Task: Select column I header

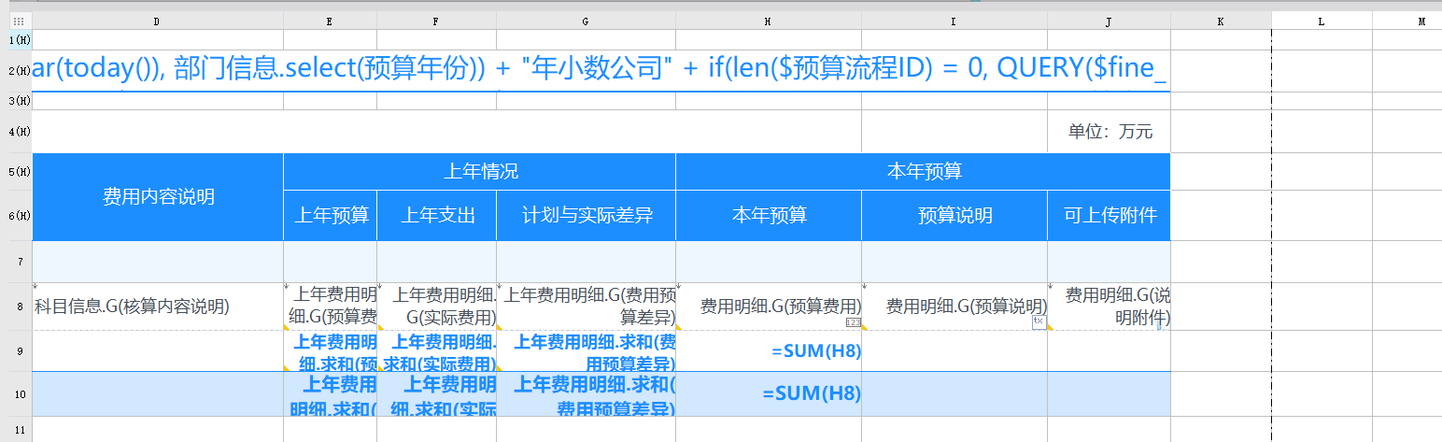Action: [954, 21]
